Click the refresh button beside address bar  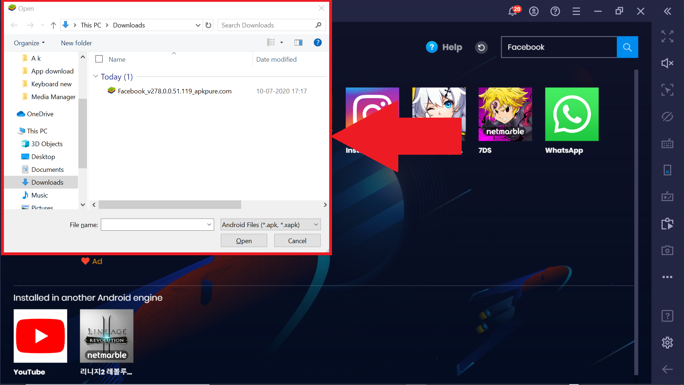tap(208, 25)
